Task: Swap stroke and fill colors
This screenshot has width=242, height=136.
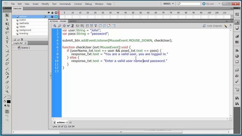Action: click(8, 106)
